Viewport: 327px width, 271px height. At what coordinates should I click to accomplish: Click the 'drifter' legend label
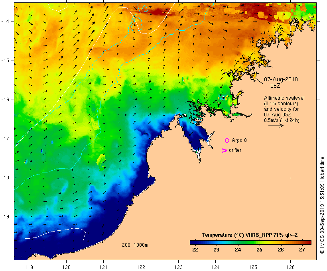coord(235,150)
